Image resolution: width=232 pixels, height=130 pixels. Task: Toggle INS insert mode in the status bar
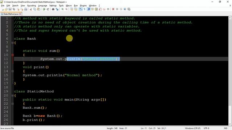[225, 128]
